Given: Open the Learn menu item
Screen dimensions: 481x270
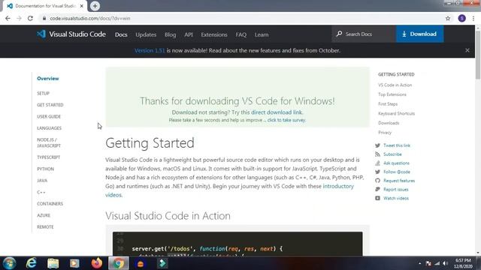Looking at the screenshot, I should [262, 34].
